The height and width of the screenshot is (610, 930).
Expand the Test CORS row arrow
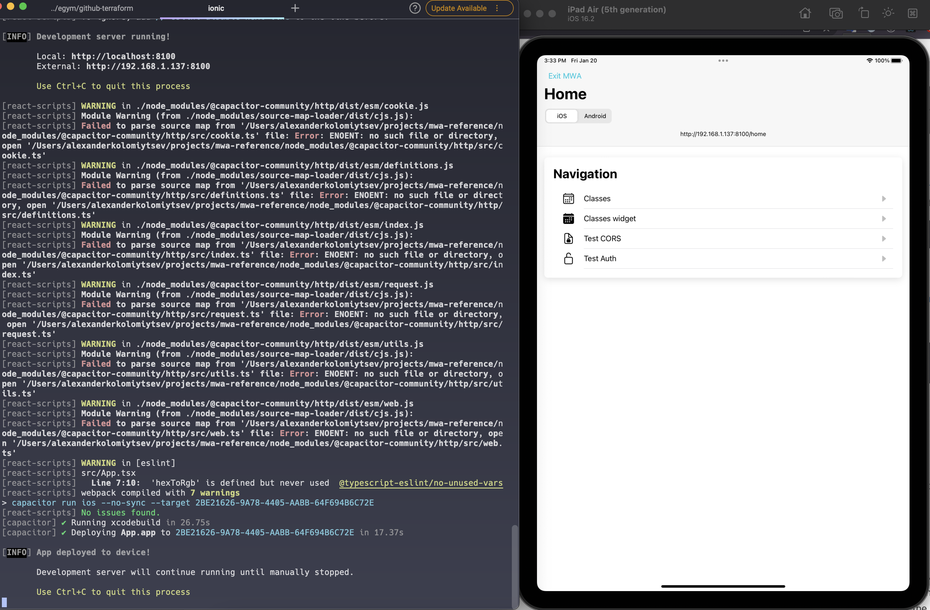(883, 239)
